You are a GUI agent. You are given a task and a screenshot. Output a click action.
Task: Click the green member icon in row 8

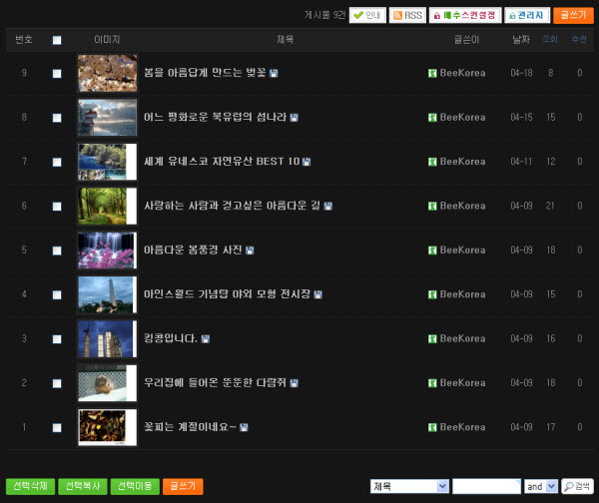(x=432, y=117)
